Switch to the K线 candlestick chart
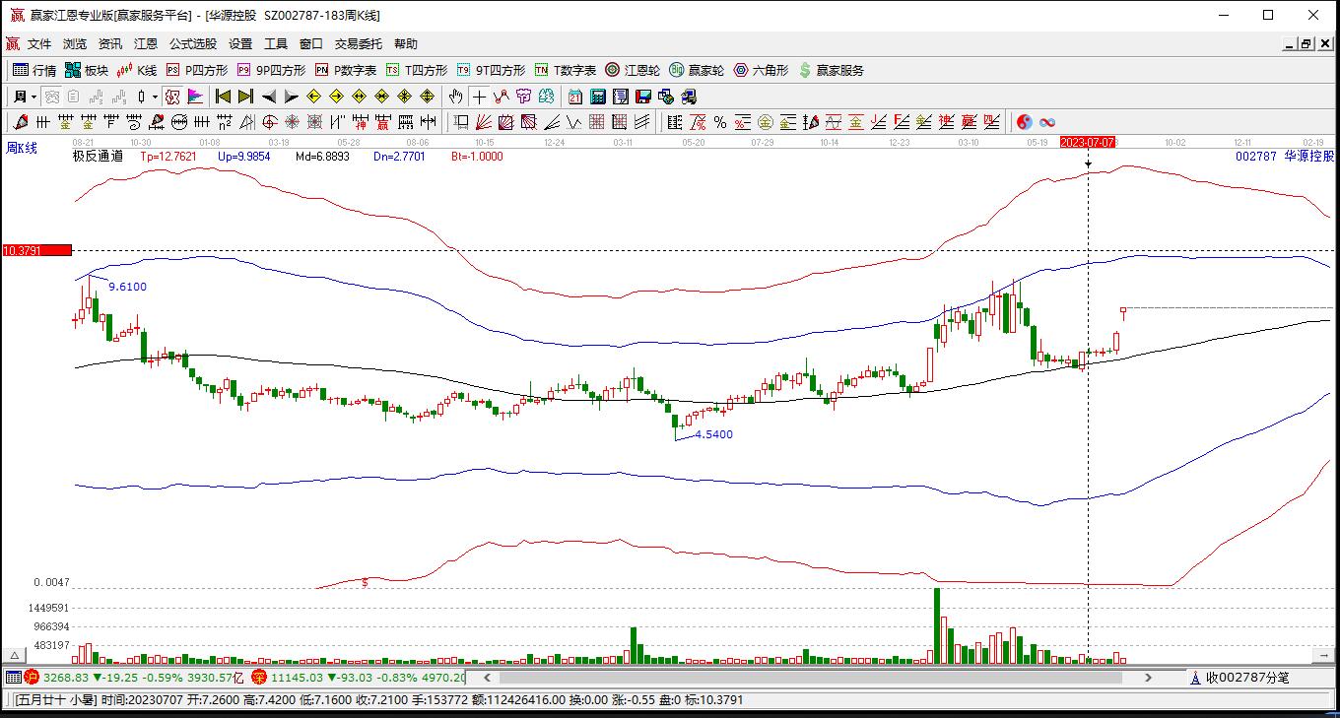Image resolution: width=1340 pixels, height=718 pixels. click(137, 70)
